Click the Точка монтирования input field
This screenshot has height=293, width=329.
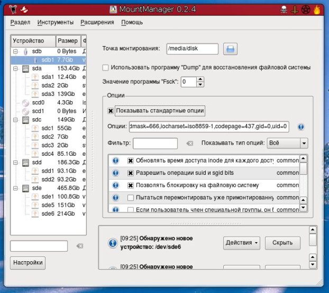(x=192, y=49)
